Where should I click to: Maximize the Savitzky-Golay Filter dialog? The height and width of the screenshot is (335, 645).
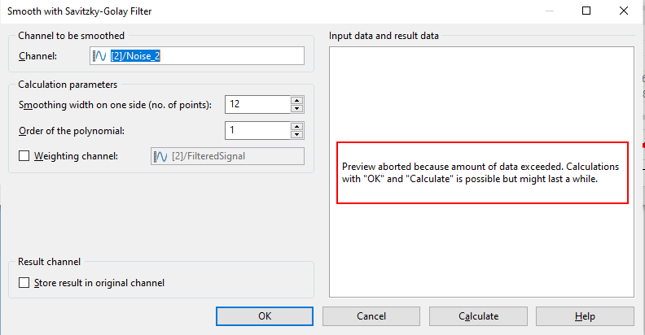coord(586,11)
